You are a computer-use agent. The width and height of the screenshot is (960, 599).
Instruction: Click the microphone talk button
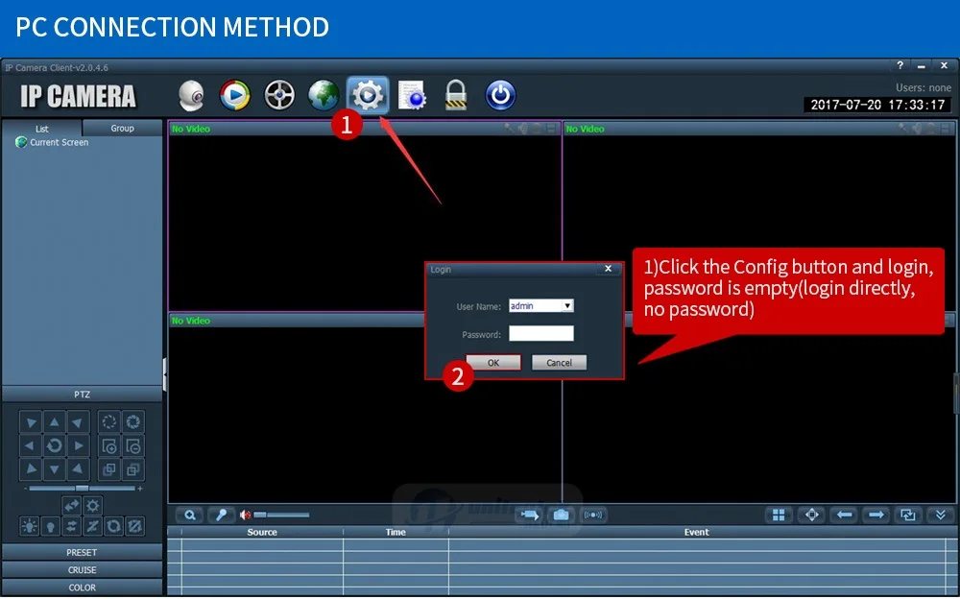pyautogui.click(x=221, y=515)
